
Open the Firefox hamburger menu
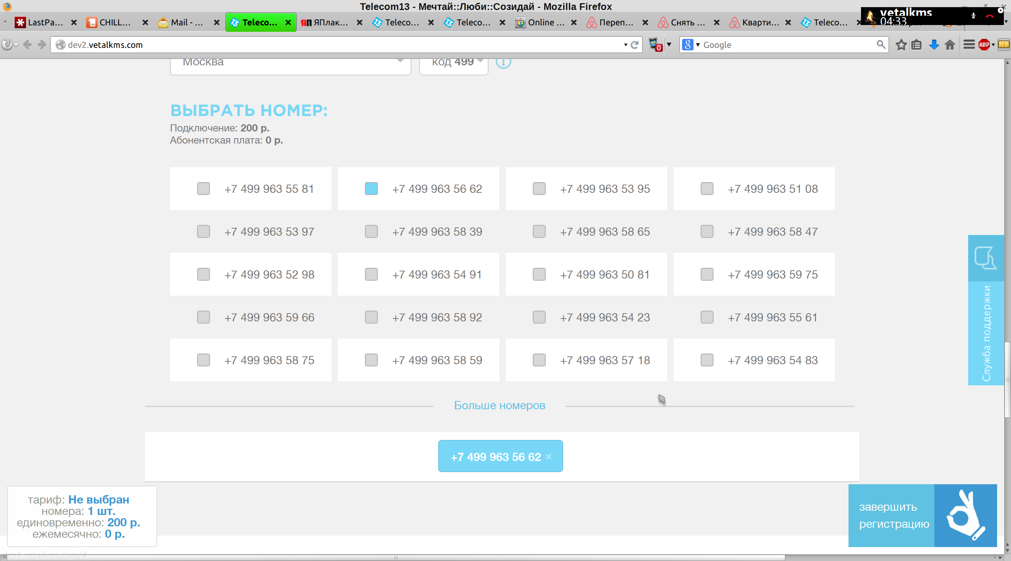tap(969, 45)
